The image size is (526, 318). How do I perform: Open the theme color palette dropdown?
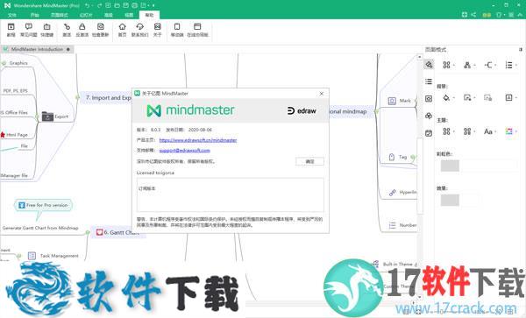click(511, 131)
